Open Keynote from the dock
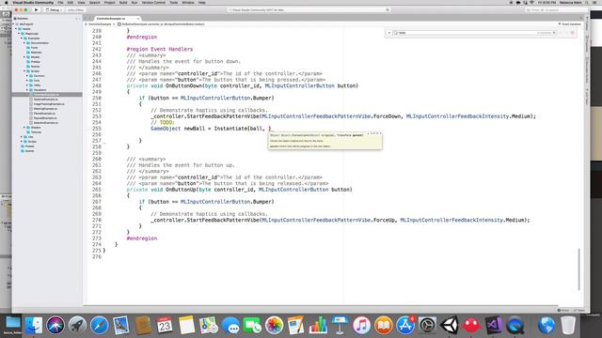Screen dimensions: 602x338 340,326
